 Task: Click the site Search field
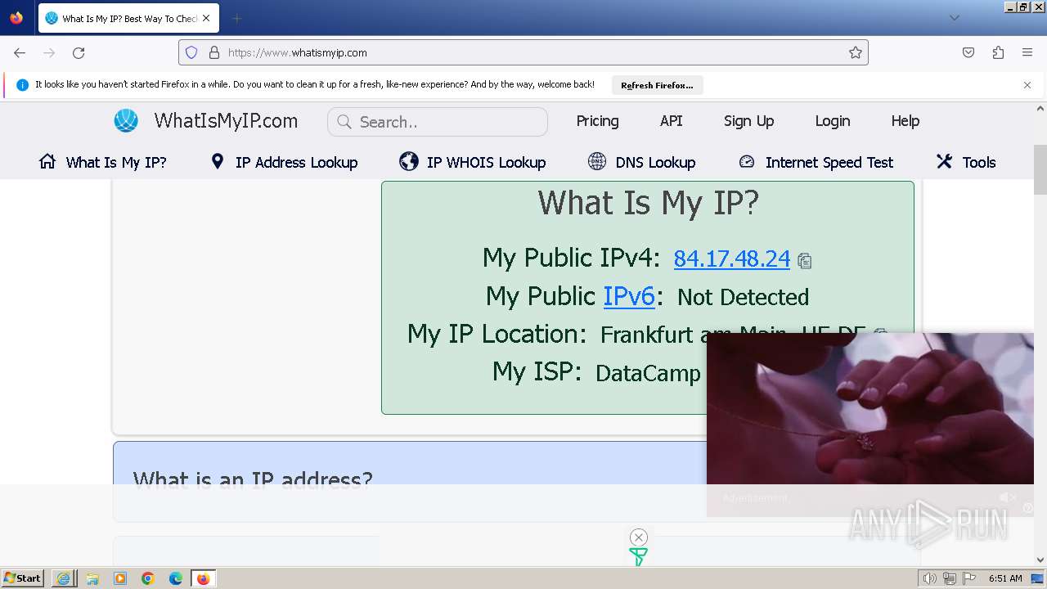coord(438,122)
